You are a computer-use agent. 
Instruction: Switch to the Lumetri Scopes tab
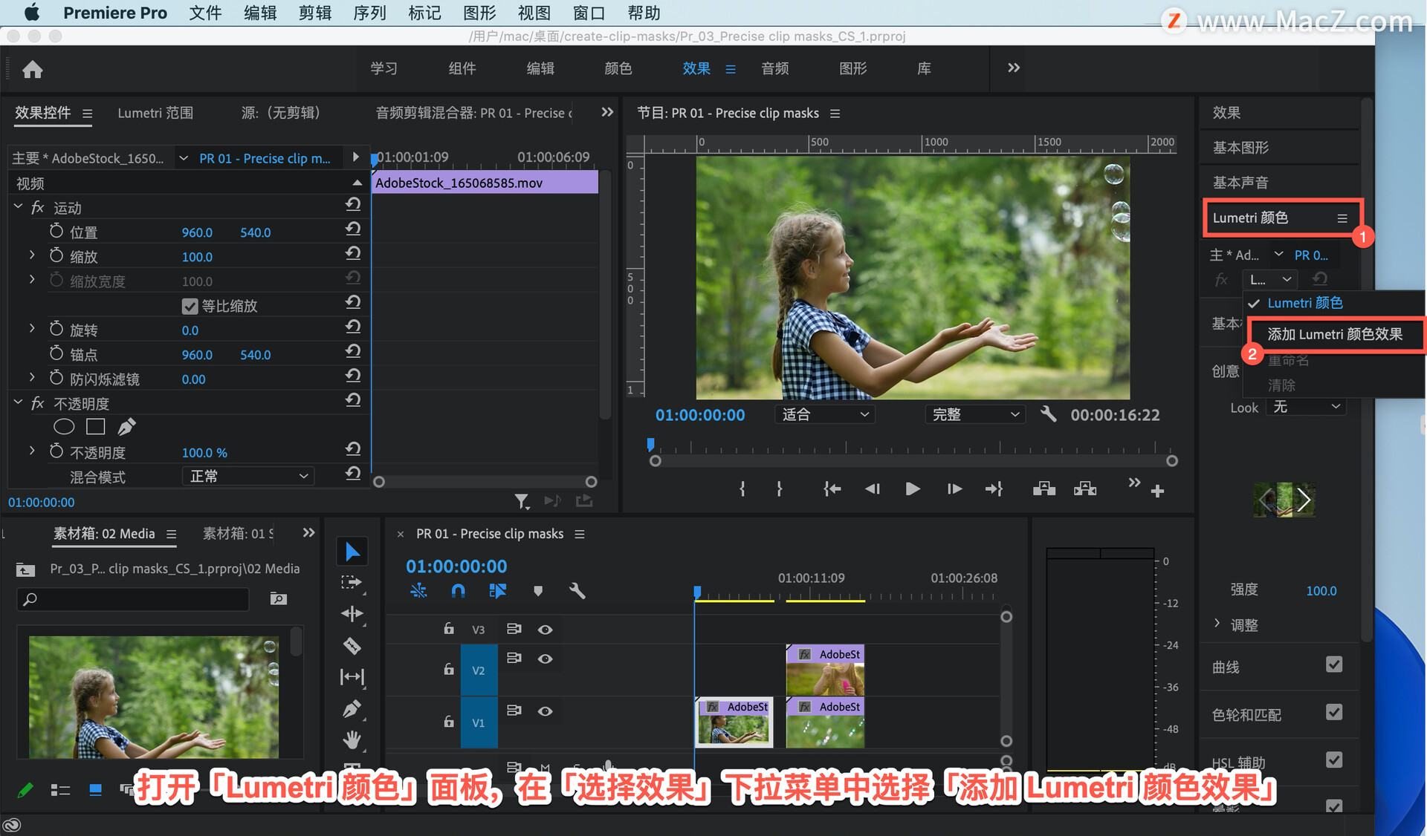[x=155, y=113]
